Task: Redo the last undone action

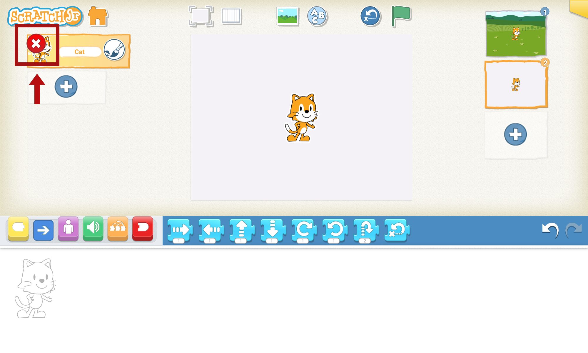Action: [574, 230]
